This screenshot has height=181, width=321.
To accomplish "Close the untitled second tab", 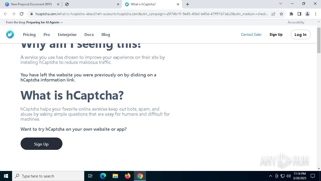I will pos(118,4).
